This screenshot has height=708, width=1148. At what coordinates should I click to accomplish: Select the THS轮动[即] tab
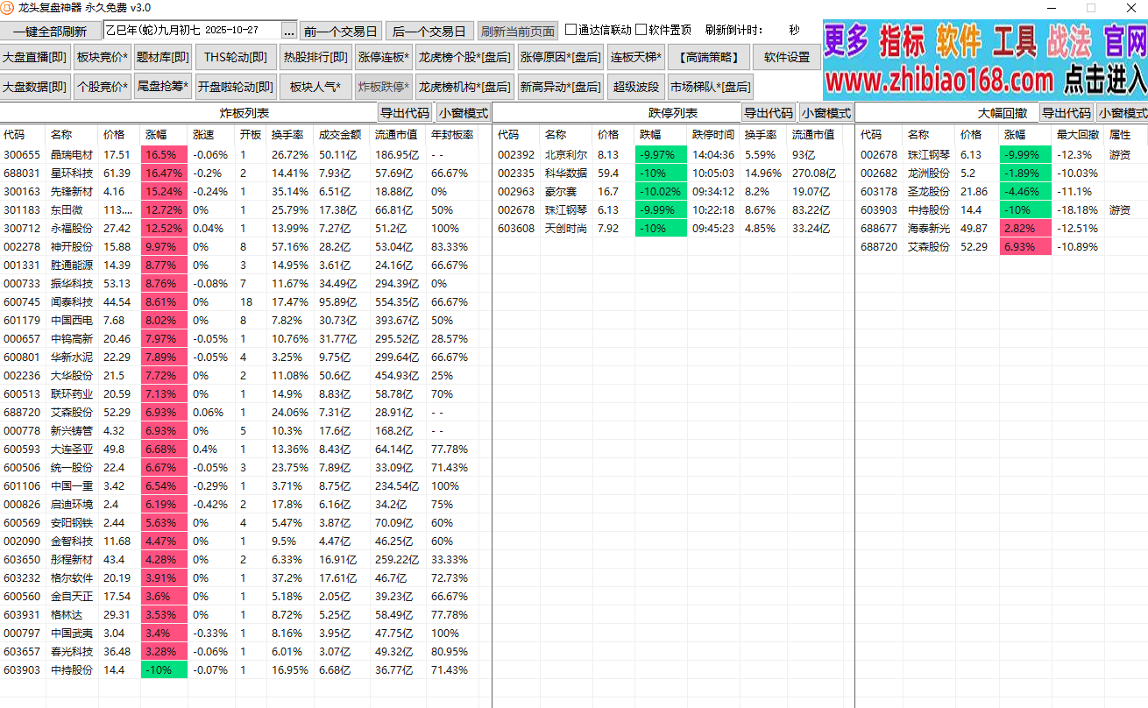tap(236, 58)
